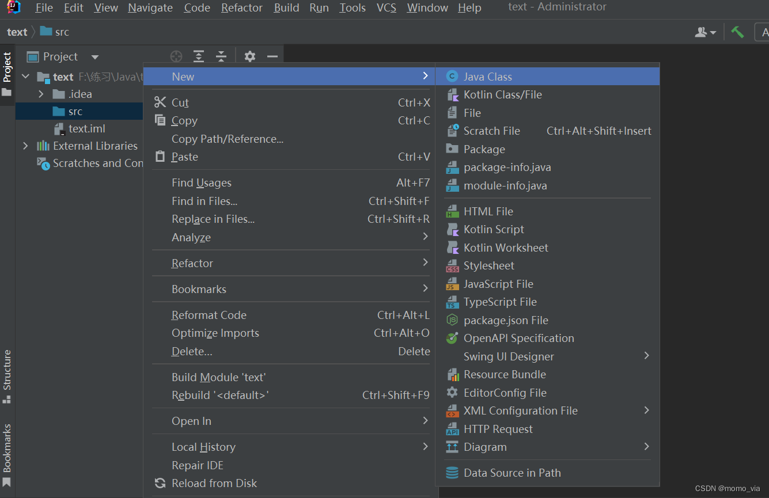Click the Collapse All icon in Project panel
Image resolution: width=769 pixels, height=498 pixels.
pyautogui.click(x=221, y=56)
